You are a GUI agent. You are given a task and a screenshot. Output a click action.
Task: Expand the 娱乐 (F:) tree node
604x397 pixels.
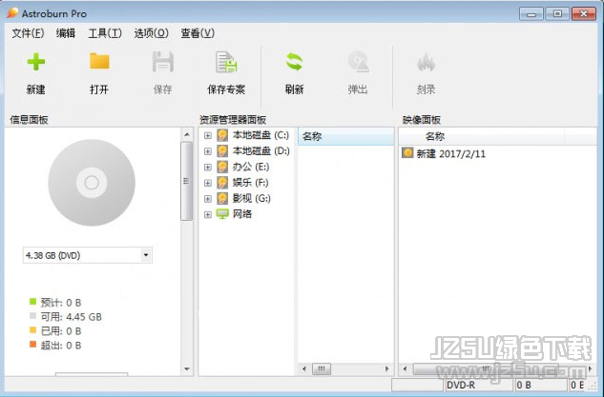pyautogui.click(x=208, y=183)
